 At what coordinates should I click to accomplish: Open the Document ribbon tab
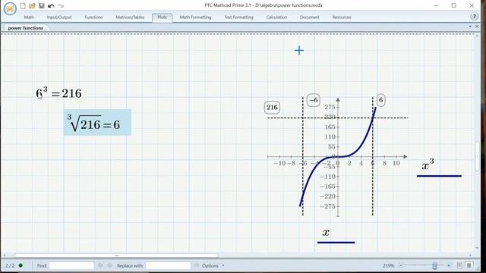point(309,17)
